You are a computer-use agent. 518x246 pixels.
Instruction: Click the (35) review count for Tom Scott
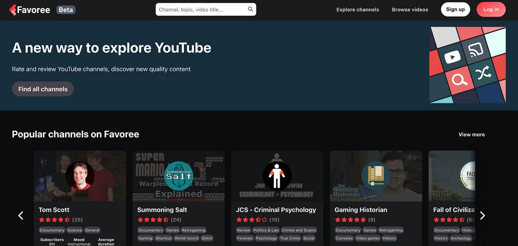(77, 220)
